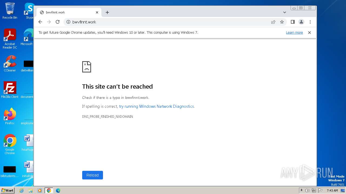Open volume control in system tray
346x194 pixels.
pos(307,190)
